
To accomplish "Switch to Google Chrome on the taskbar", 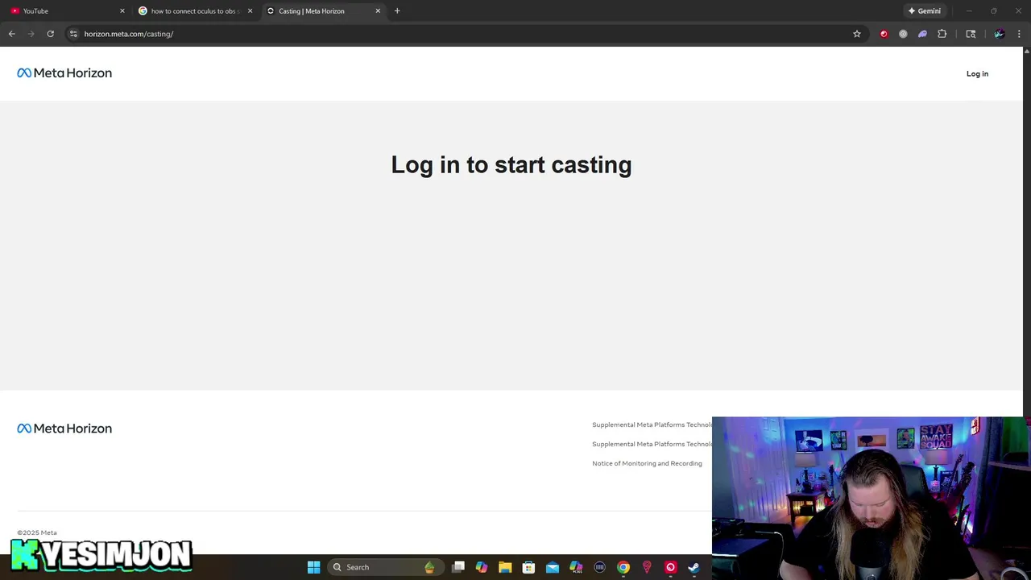I will pos(623,567).
